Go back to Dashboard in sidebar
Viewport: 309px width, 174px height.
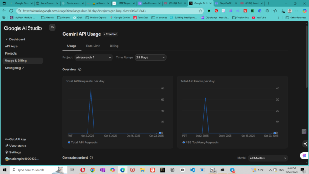click(x=17, y=39)
